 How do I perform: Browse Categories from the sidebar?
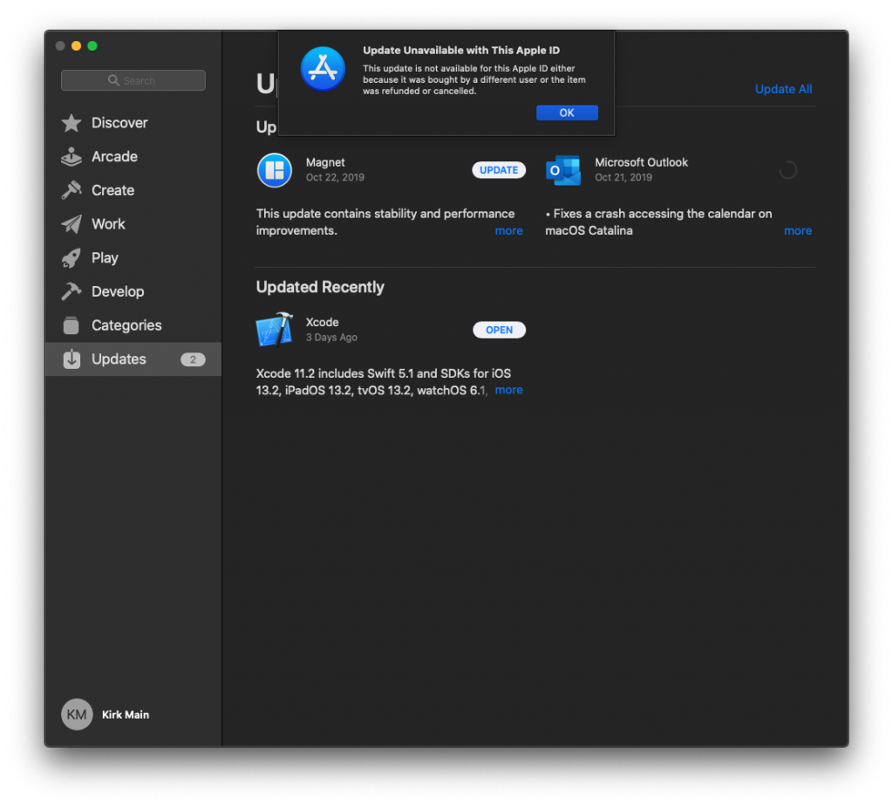[133, 325]
